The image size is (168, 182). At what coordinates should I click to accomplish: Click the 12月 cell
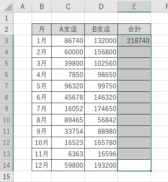(42, 165)
